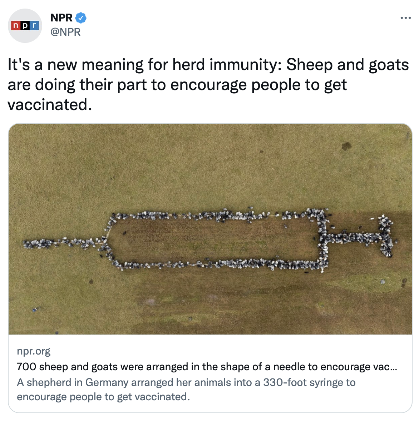Image resolution: width=419 pixels, height=421 pixels.
Task: Open the three-dot more options menu
Action: (x=405, y=18)
